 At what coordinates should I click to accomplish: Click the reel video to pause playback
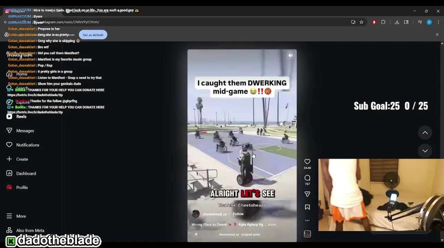coord(242,146)
